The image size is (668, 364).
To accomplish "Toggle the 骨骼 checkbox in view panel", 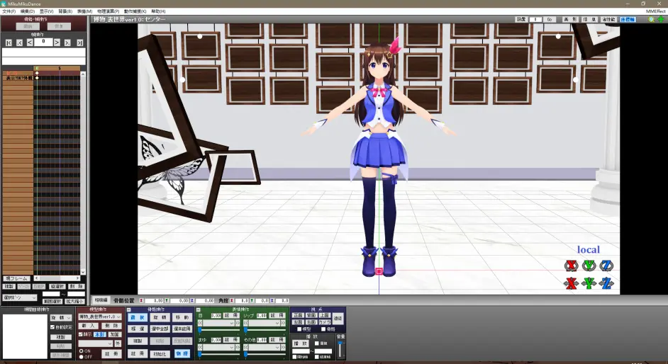I will [x=323, y=329].
